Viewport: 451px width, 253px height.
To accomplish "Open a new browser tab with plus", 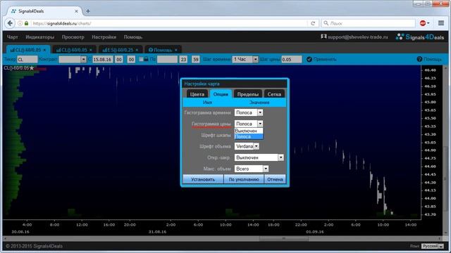I will [88, 11].
